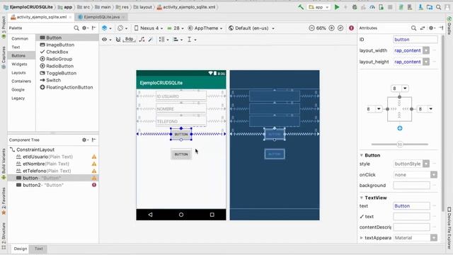The width and height of the screenshot is (453, 255).
Task: Click the Debug app bug icon
Action: (355, 7)
